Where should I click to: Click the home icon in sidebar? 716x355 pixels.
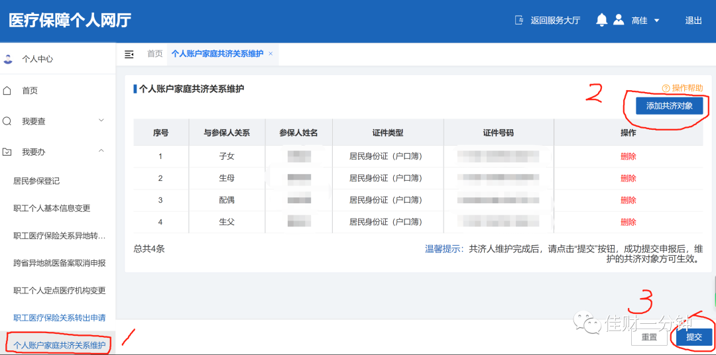coord(7,91)
